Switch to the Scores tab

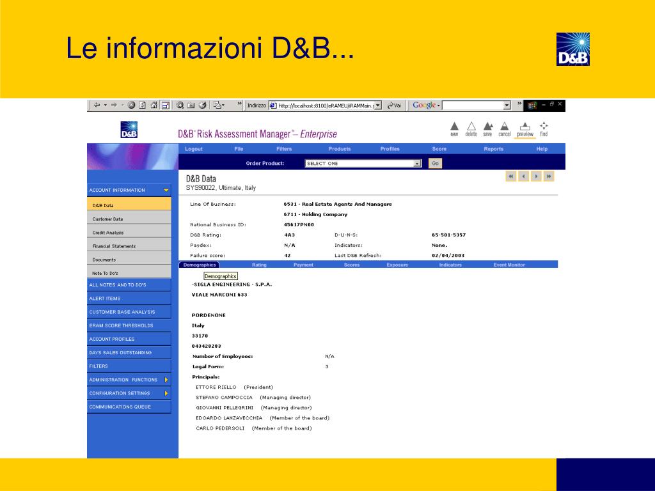pos(352,265)
